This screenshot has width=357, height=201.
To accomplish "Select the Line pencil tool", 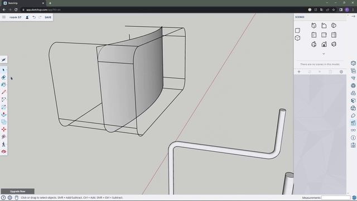I will (x=3, y=92).
